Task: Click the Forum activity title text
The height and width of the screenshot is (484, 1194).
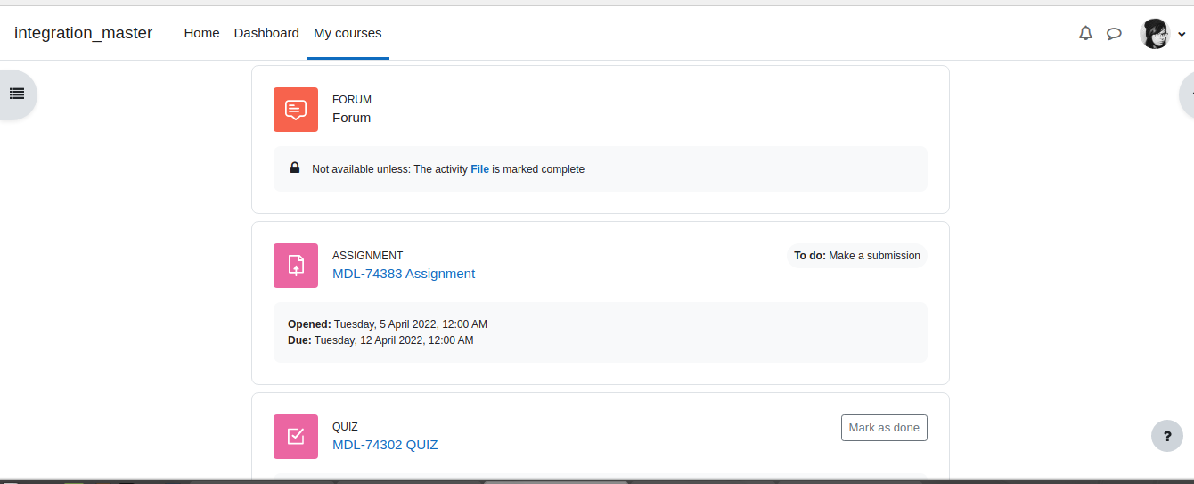Action: tap(351, 118)
